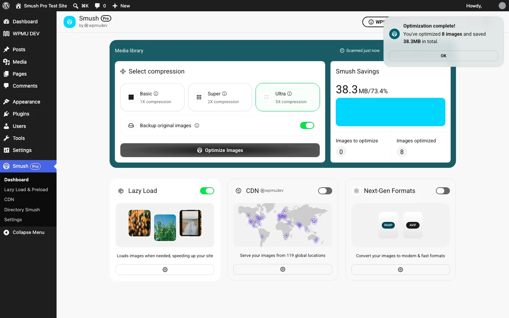Open the admin bar search command palette

pos(81,6)
